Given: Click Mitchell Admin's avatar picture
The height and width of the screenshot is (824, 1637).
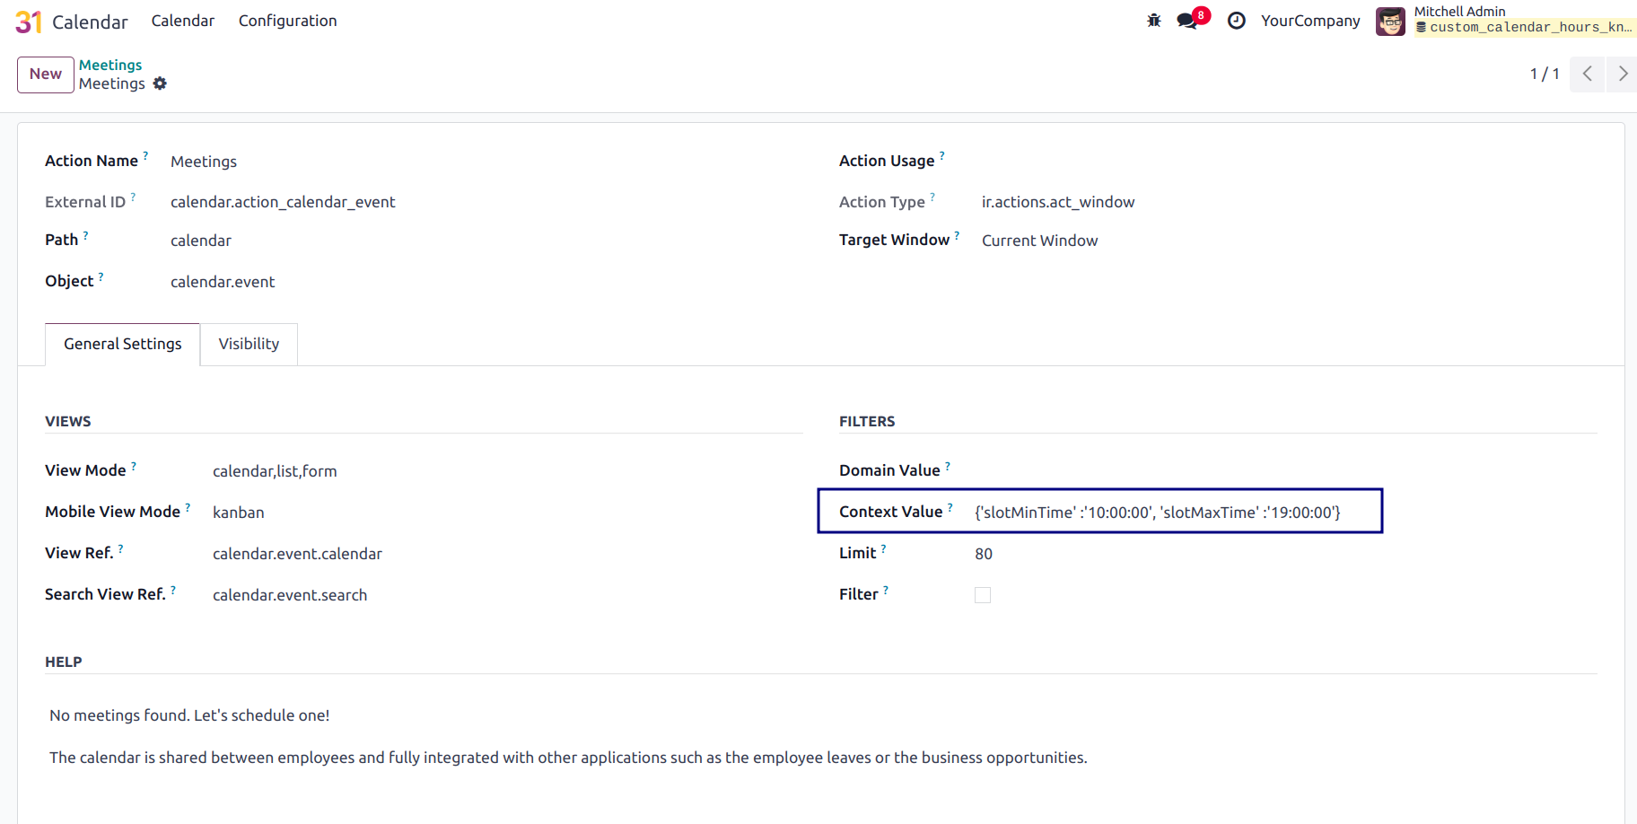Looking at the screenshot, I should coord(1390,22).
